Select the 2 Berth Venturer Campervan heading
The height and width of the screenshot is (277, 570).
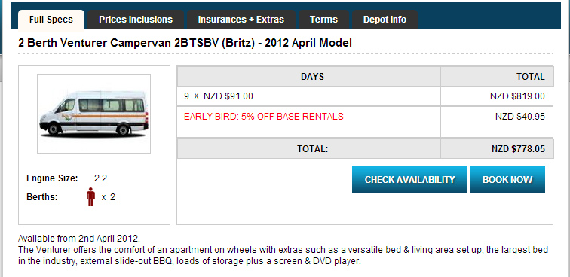tap(185, 43)
